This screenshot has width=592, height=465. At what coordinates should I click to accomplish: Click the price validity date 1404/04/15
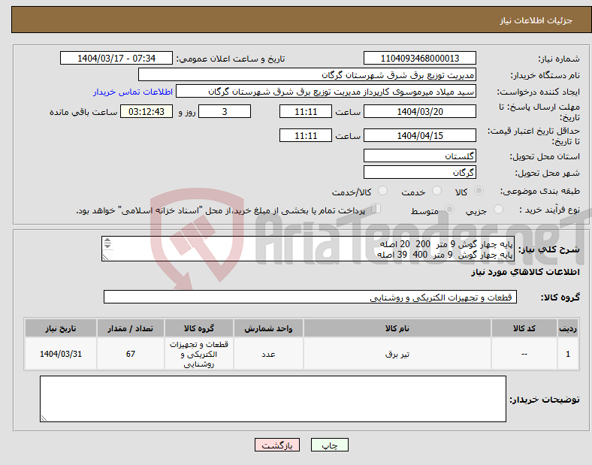(420, 135)
